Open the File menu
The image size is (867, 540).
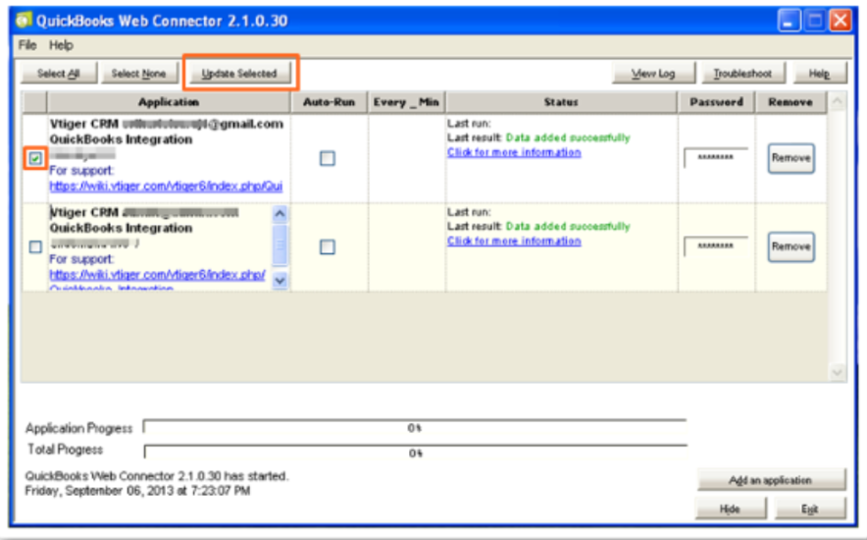point(27,45)
